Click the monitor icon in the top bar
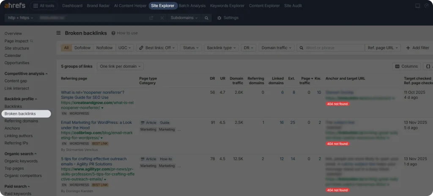This screenshot has width=433, height=196. [417, 6]
